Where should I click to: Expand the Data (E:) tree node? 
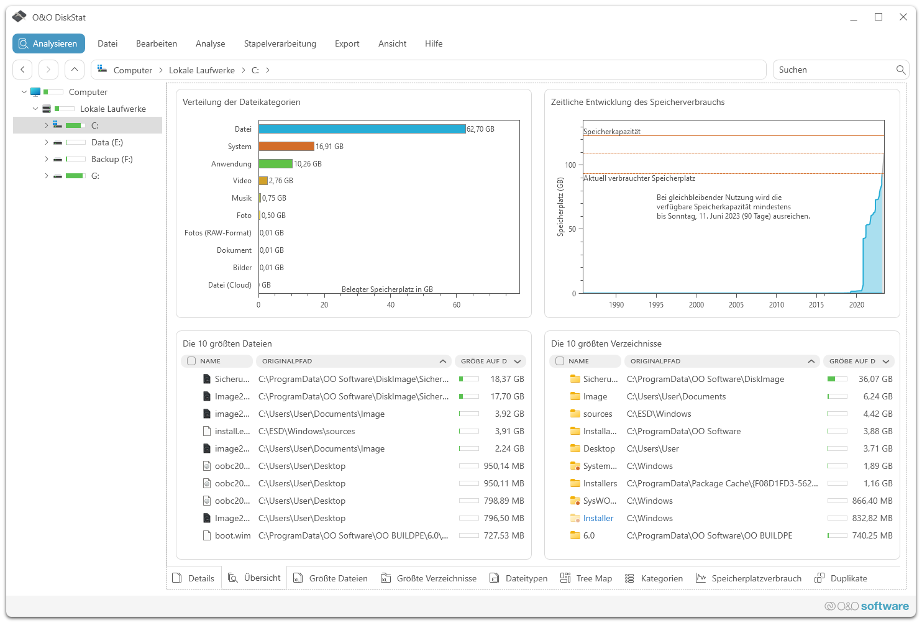[47, 142]
